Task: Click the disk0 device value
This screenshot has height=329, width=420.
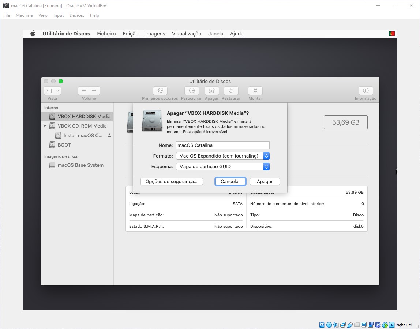Action: [x=359, y=226]
